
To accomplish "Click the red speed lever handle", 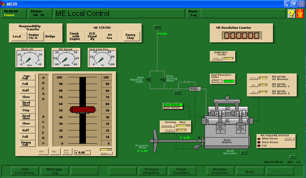I will pos(83,110).
